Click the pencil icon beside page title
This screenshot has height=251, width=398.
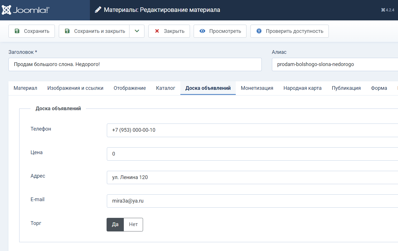click(98, 10)
